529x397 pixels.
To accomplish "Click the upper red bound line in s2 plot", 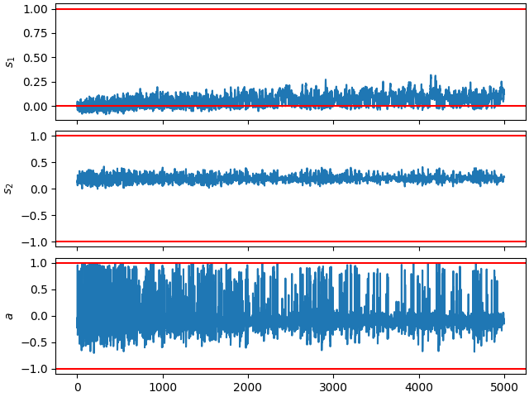I will coord(290,136).
